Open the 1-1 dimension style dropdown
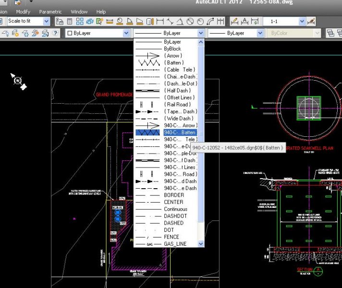Viewport: 342px width, 288px height. click(302, 21)
